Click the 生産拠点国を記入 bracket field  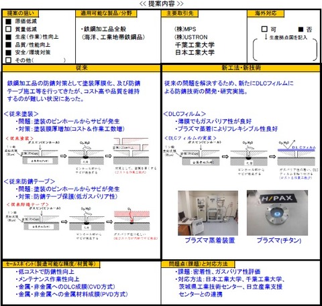[285, 50]
